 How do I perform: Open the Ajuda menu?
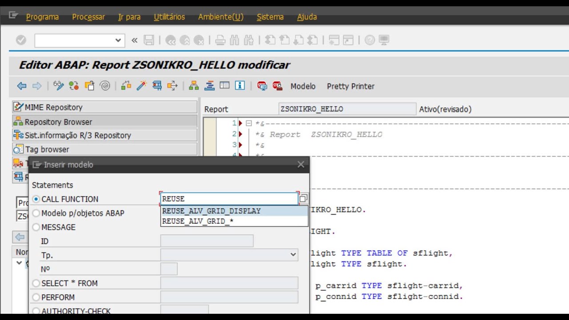[x=307, y=17]
